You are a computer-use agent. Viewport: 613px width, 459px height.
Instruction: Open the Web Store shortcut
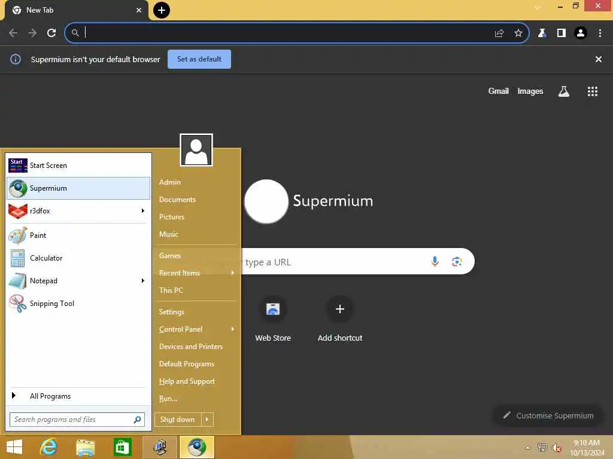tap(273, 319)
